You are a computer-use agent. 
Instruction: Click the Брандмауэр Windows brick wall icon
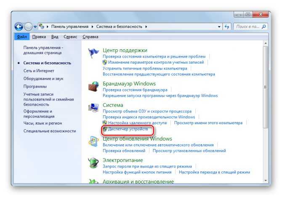(x=93, y=86)
